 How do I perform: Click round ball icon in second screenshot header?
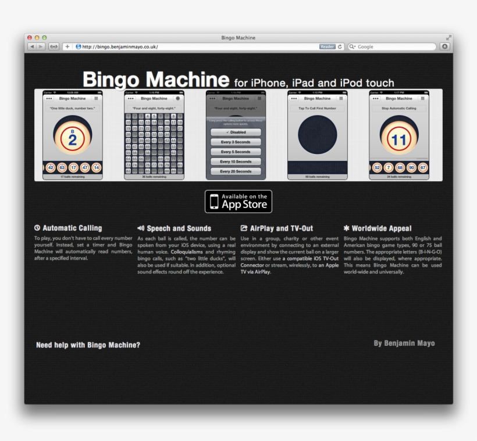178,98
